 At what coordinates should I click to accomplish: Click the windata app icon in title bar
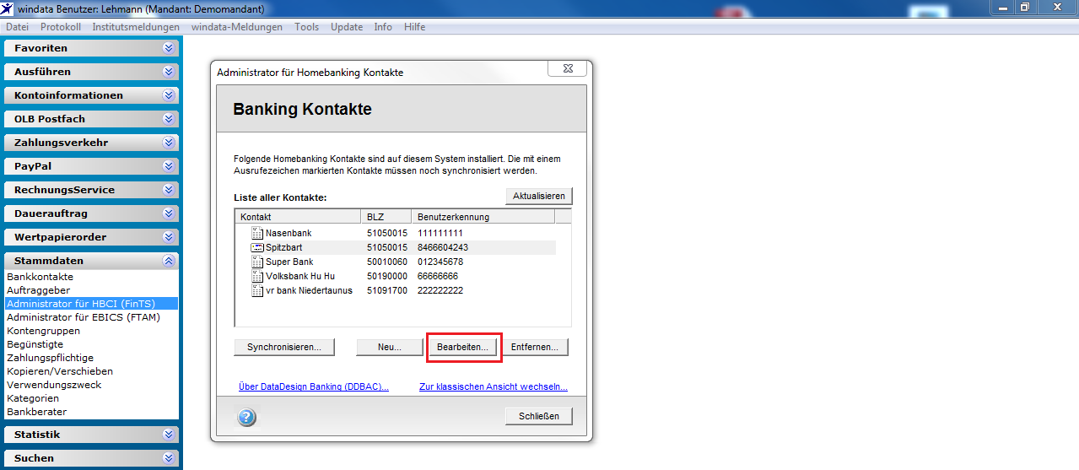(8, 8)
